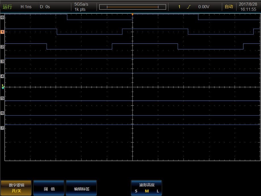Click the rising edge trigger icon

tap(189, 7)
